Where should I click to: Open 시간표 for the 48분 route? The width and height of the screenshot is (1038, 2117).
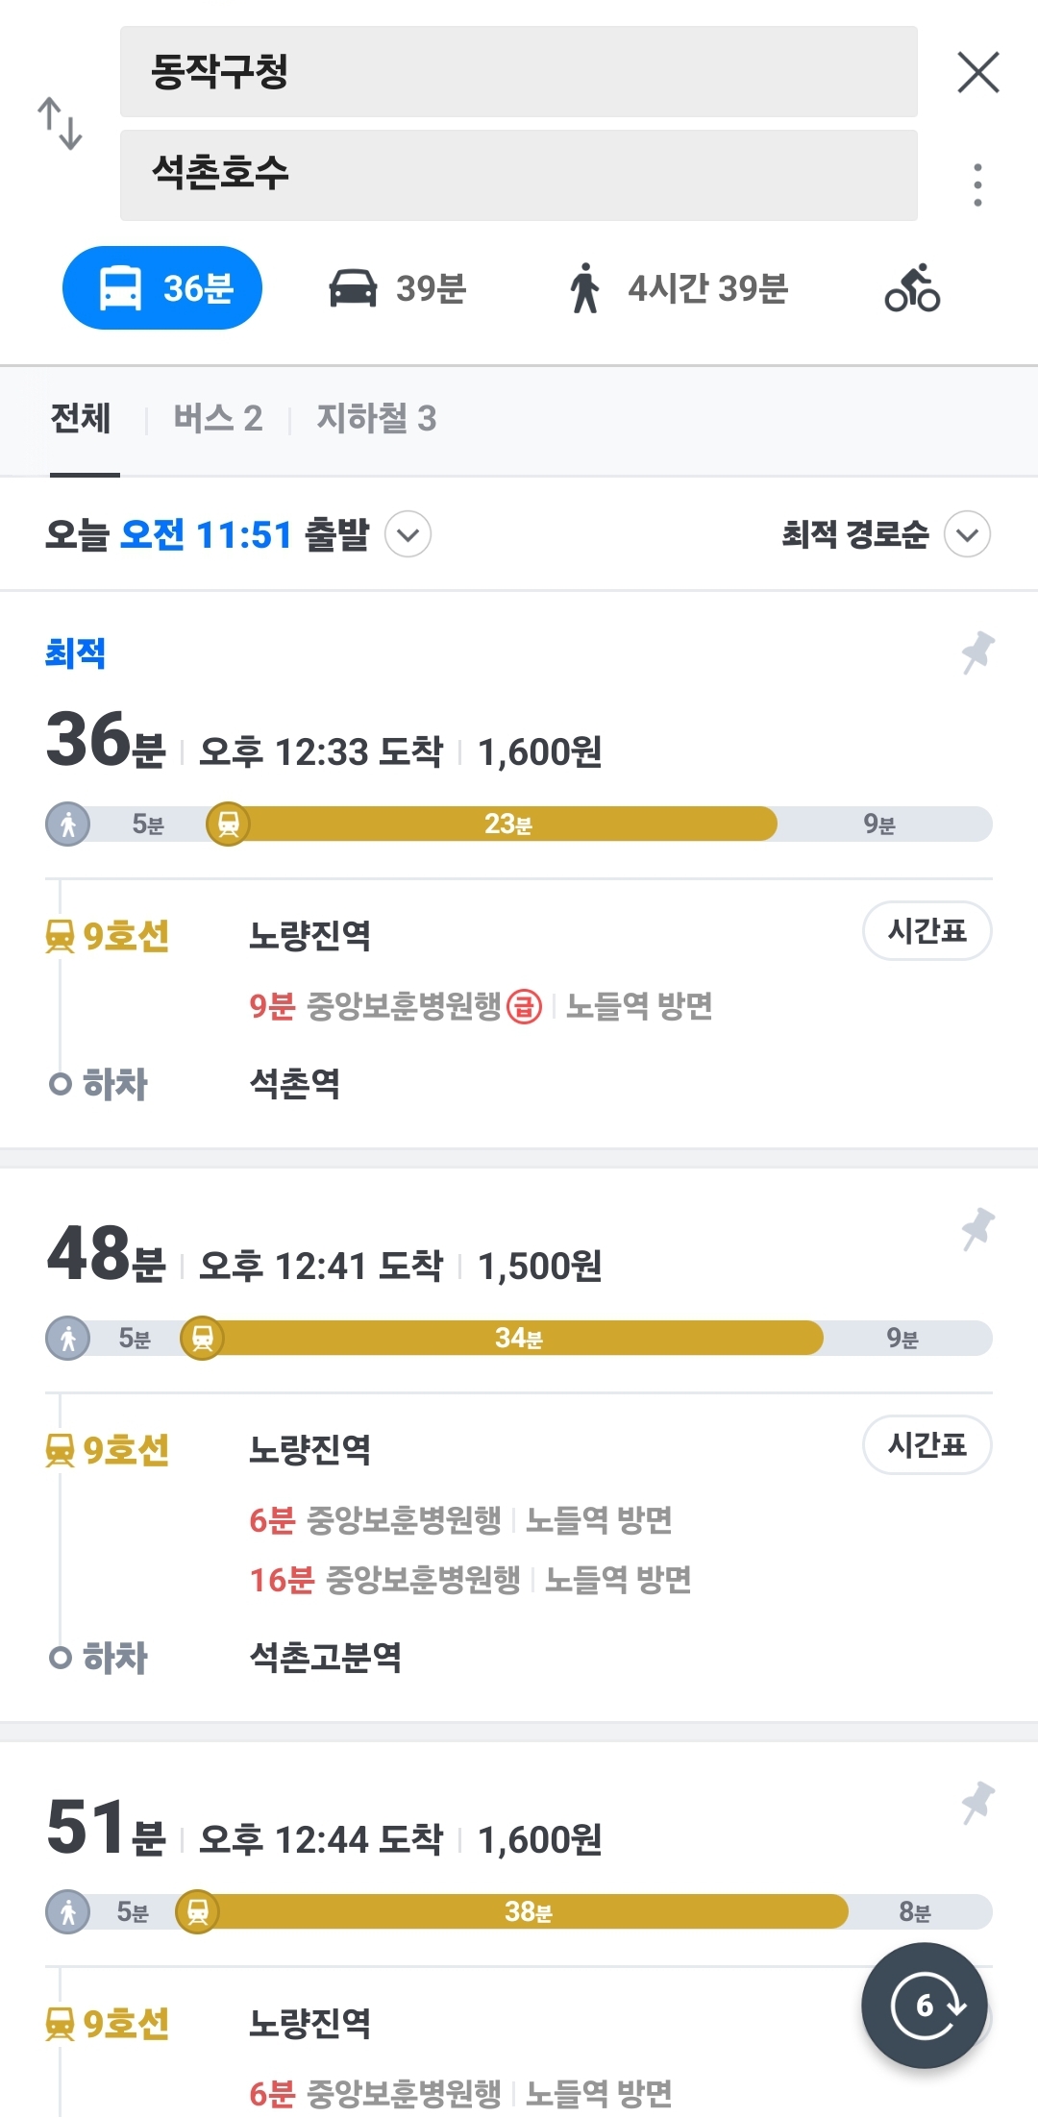click(x=927, y=1444)
